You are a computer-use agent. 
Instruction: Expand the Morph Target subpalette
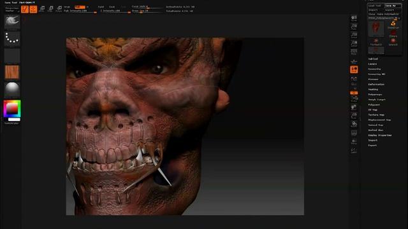[x=377, y=99]
